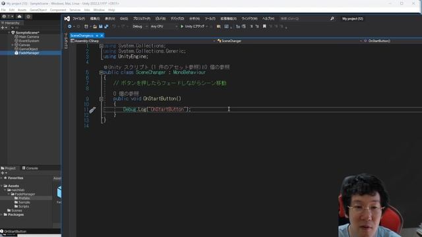Open the OnStartButton() member dropdown
The width and height of the screenshot is (422, 237).
coord(393,41)
